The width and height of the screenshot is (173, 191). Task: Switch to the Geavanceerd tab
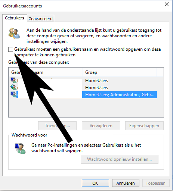[x=40, y=19]
